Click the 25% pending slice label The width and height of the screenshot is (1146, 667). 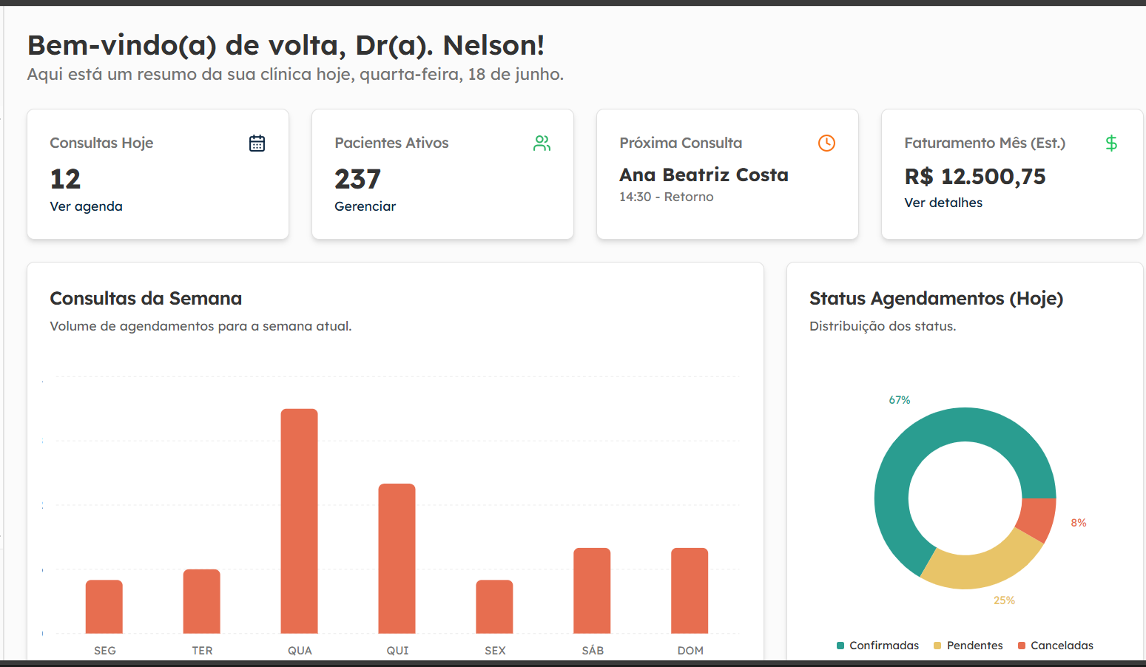[1004, 600]
